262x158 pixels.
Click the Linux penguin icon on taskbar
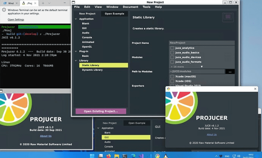click(x=166, y=156)
